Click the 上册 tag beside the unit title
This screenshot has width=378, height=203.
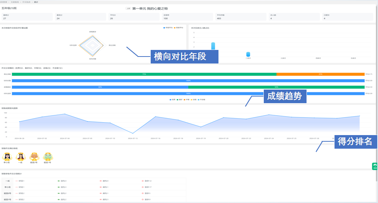[128, 8]
